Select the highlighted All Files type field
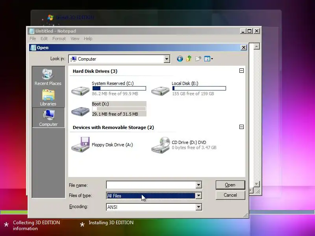 pyautogui.click(x=151, y=195)
